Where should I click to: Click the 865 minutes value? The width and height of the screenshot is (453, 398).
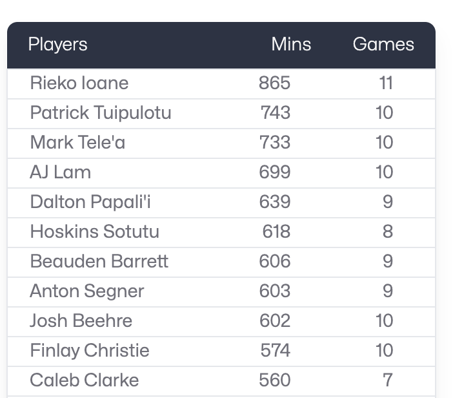(275, 83)
